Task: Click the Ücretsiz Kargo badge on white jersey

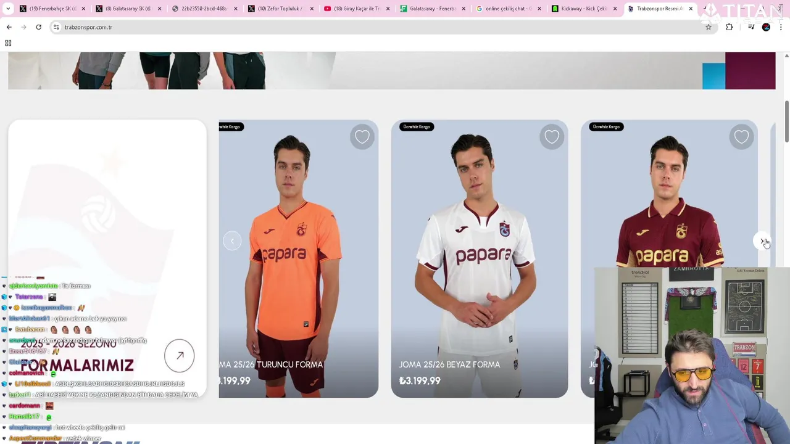Action: pyautogui.click(x=416, y=126)
